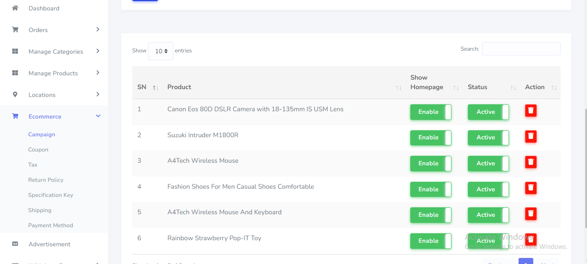Open the entries-per-page dropdown
Screen dimensions: 587x264
[x=161, y=51]
